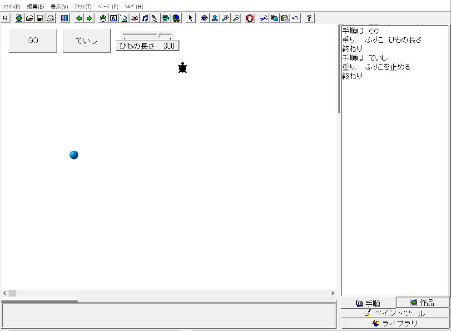Click the red stop hand icon
451x331 pixels.
pos(250,18)
